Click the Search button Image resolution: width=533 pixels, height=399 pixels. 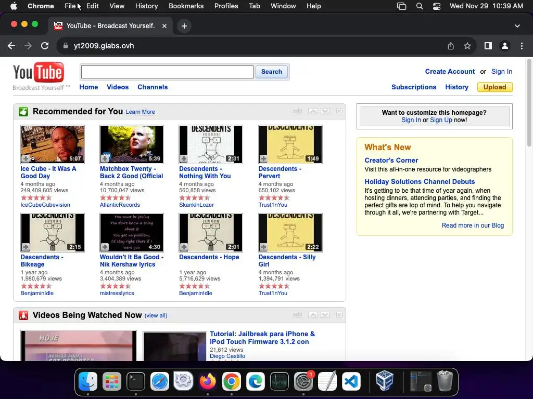coord(271,72)
